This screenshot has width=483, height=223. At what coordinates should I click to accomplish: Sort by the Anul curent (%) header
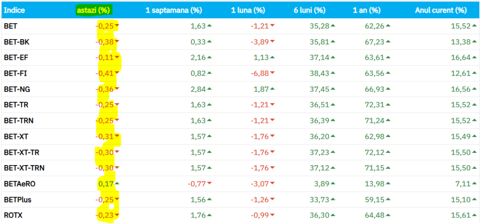441,10
